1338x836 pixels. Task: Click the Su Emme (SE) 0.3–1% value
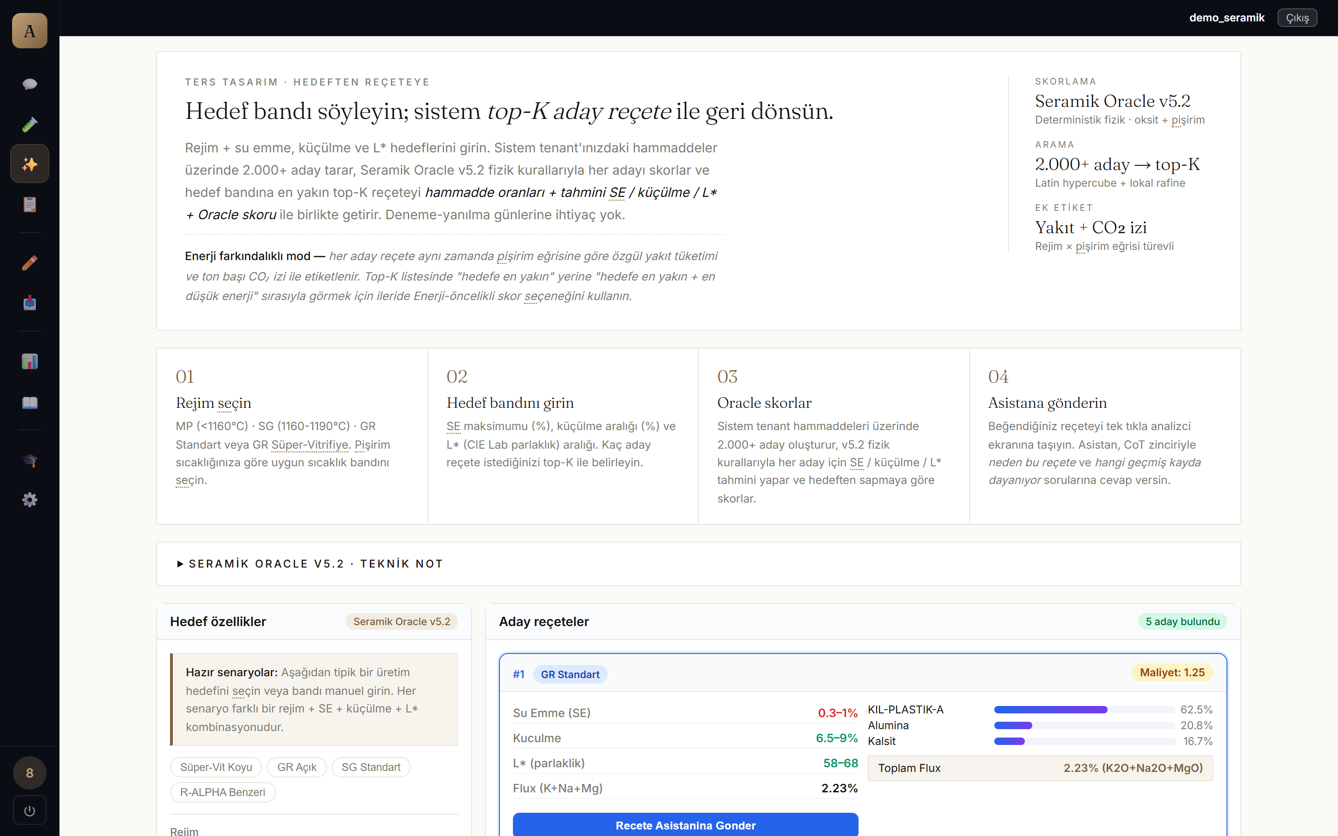point(838,713)
